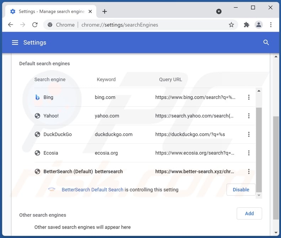The image size is (281, 238).
Task: Open more actions for DuckDuckGo
Action: [x=249, y=134]
